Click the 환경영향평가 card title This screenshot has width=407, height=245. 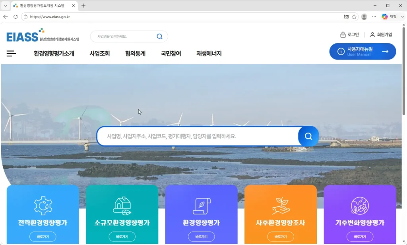tap(202, 222)
